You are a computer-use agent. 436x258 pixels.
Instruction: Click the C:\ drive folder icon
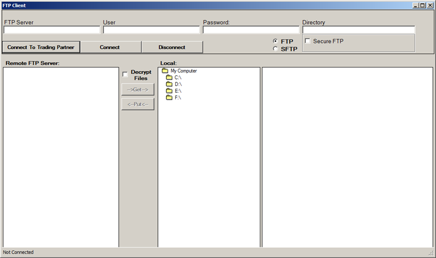click(169, 77)
